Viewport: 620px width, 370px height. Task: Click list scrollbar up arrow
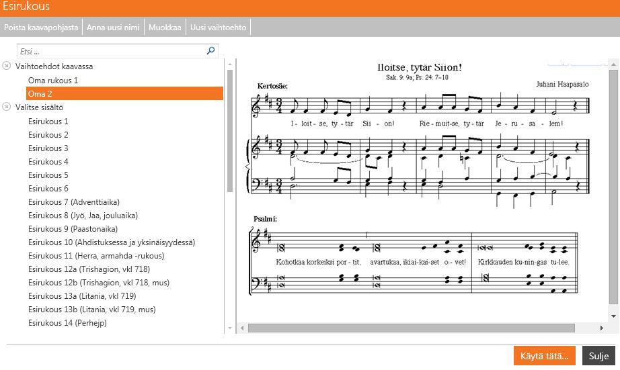(x=230, y=64)
